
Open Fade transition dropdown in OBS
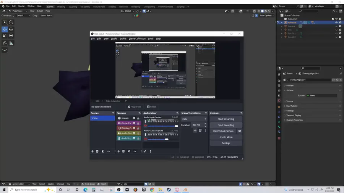[x=194, y=119]
